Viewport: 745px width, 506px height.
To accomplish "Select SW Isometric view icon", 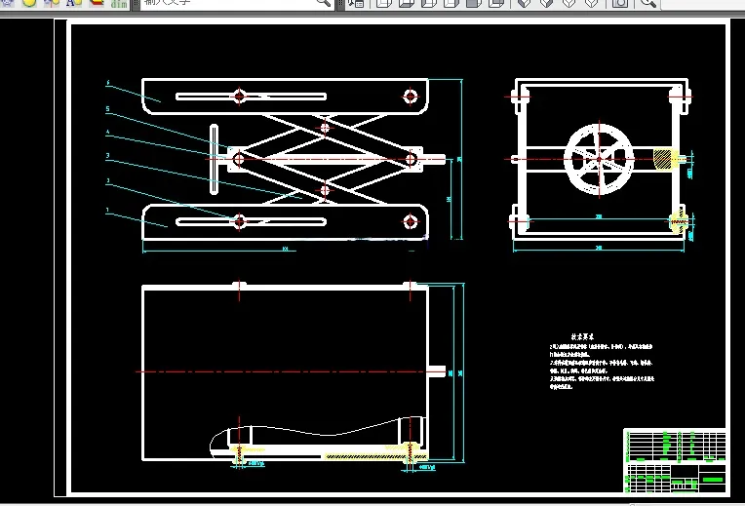I will click(524, 3).
